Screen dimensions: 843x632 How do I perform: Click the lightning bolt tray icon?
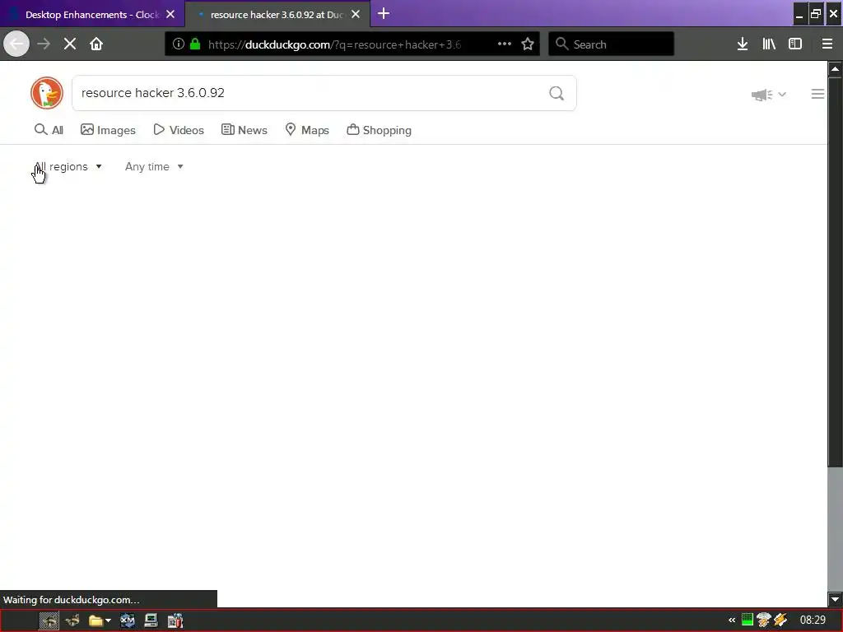[x=780, y=620]
